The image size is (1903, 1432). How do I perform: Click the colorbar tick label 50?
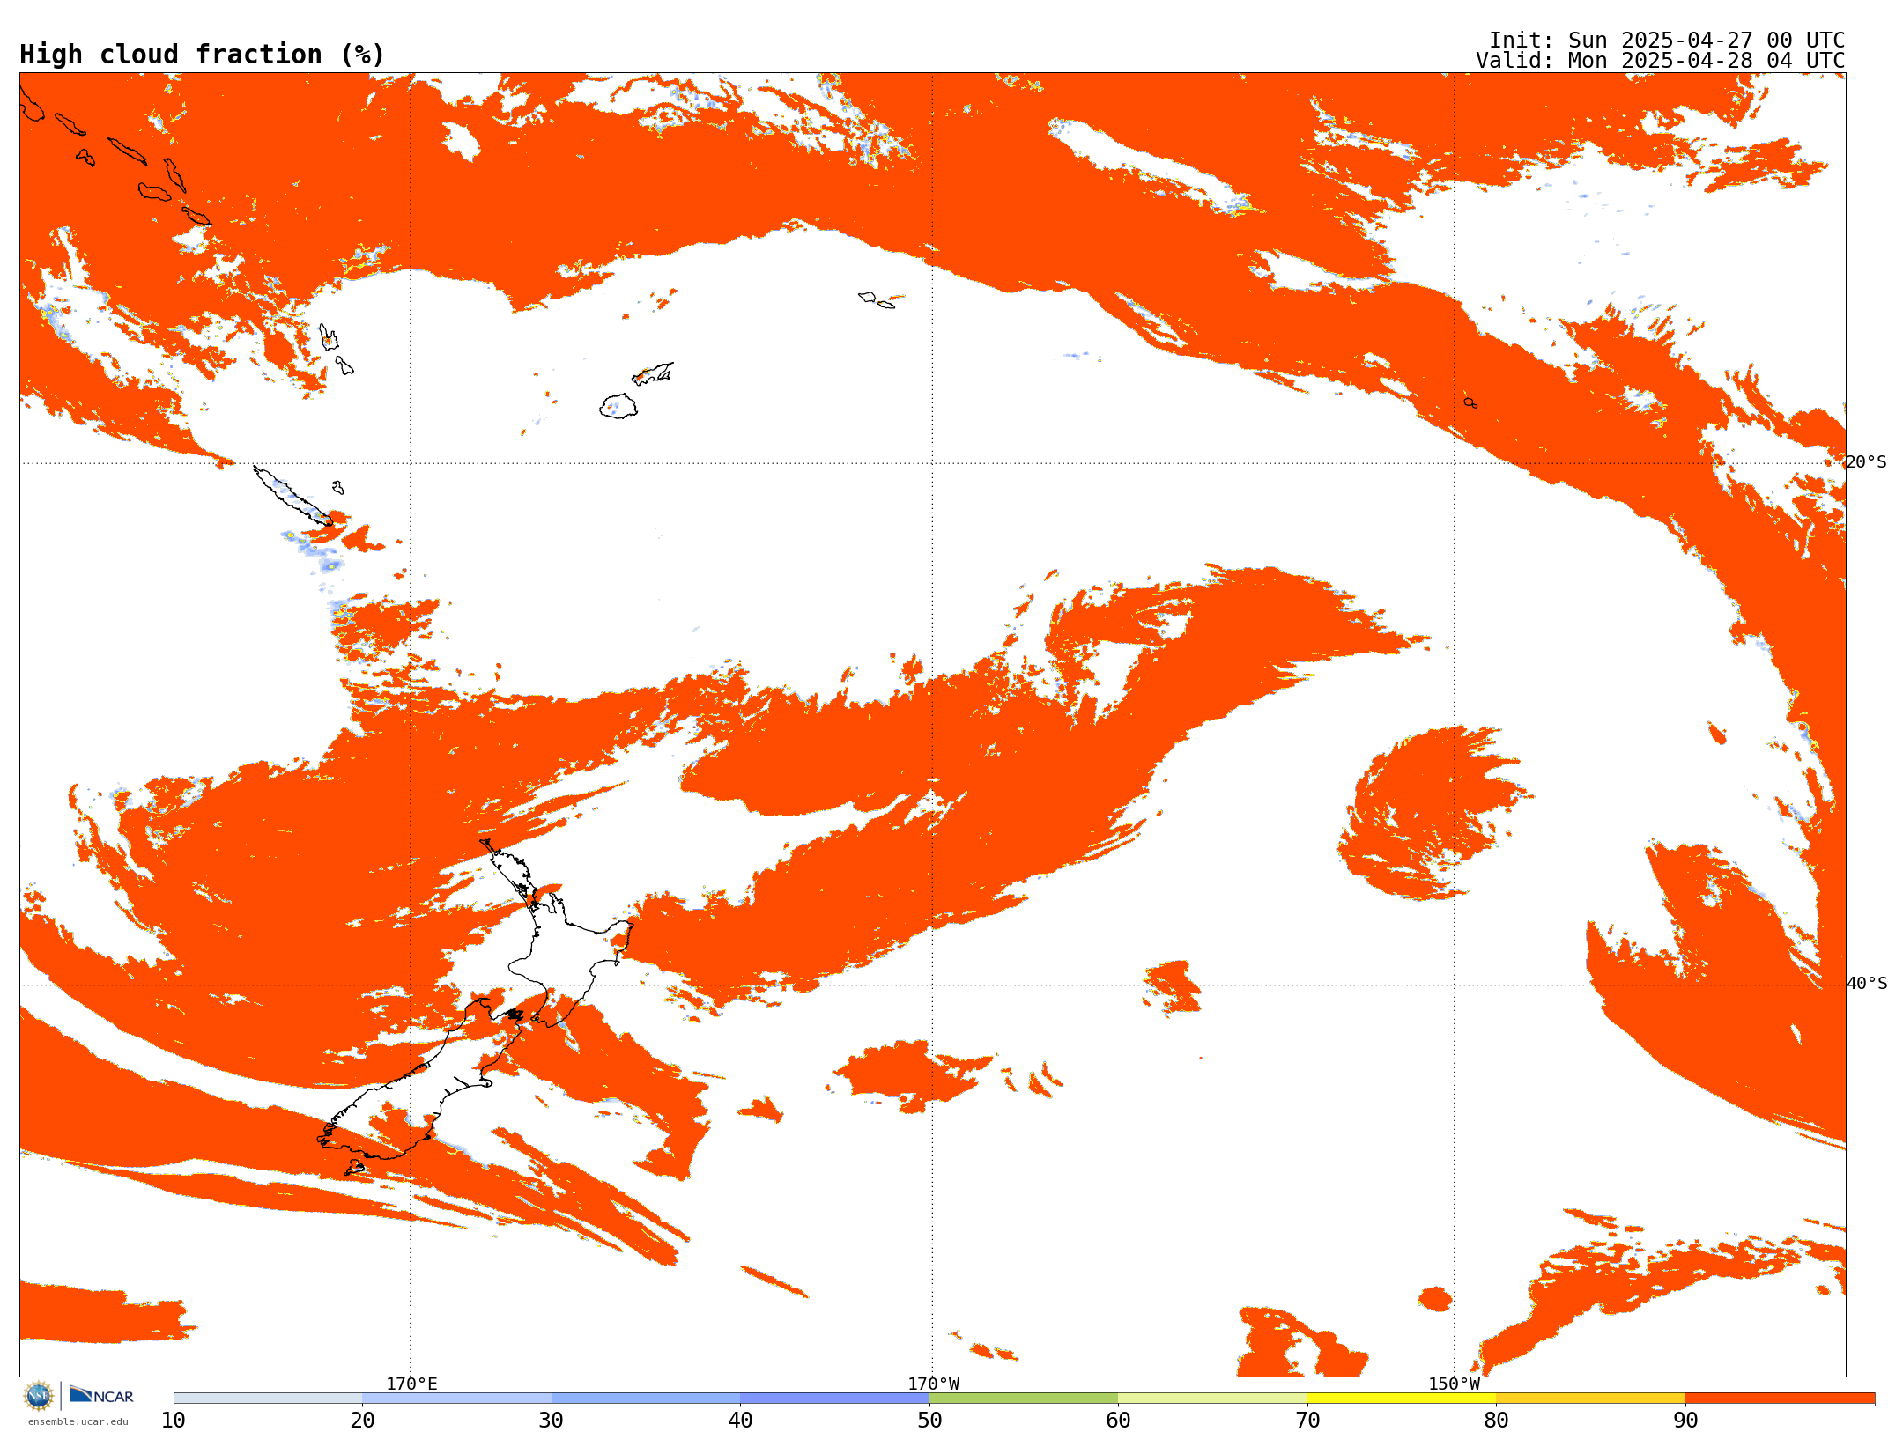pyautogui.click(x=929, y=1420)
